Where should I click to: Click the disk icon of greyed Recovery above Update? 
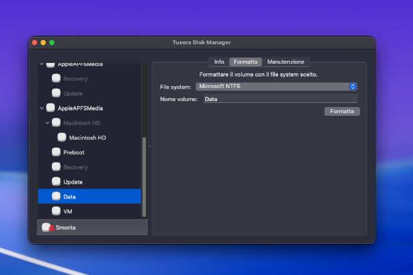(56, 167)
